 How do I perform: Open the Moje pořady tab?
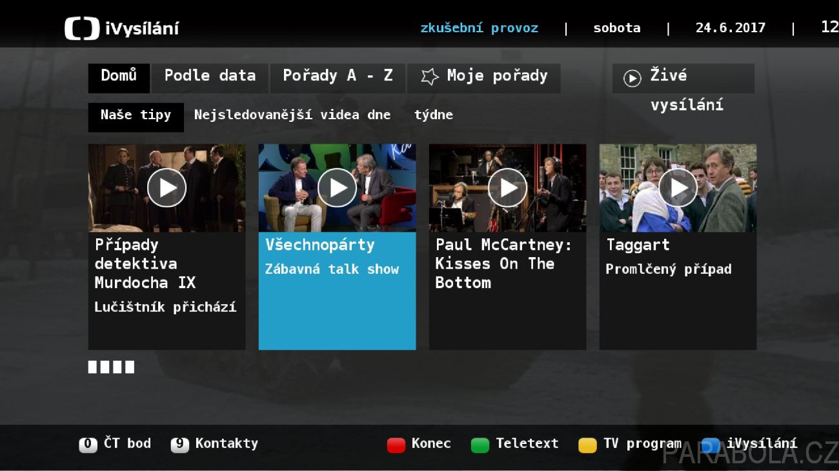484,78
